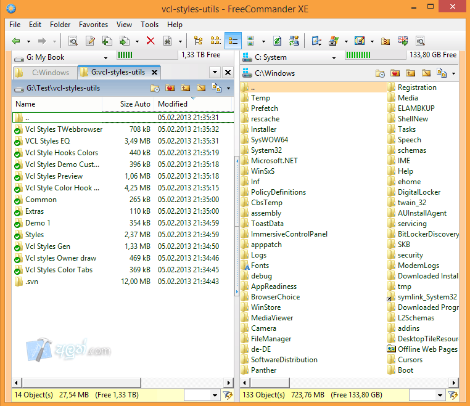Click the last magnifier toolbar icon
Screen dimensions: 470x406
[420, 41]
